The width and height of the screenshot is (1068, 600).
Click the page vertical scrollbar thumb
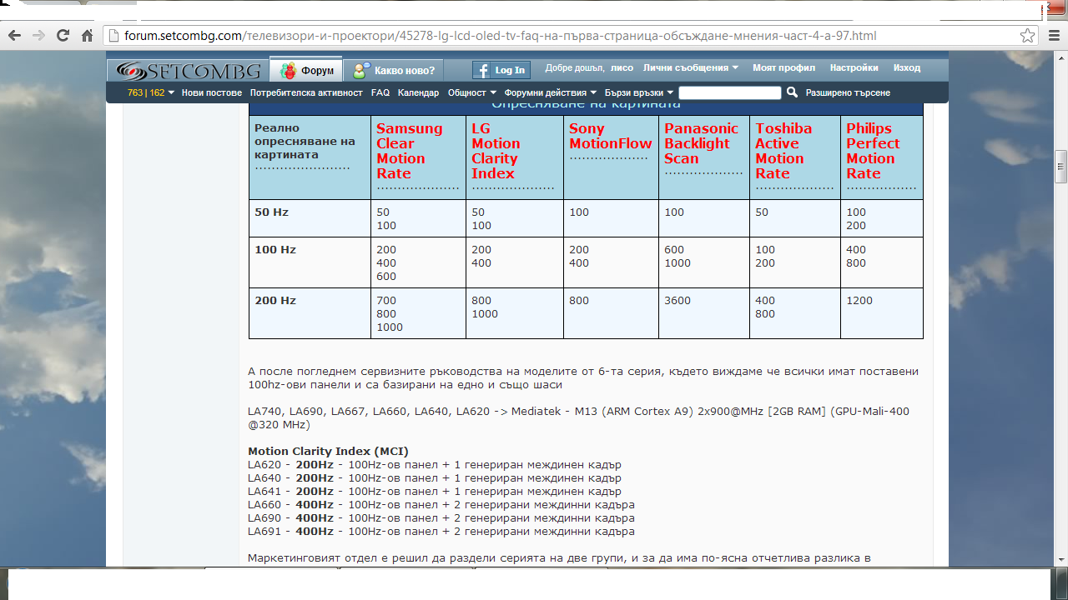(1060, 167)
